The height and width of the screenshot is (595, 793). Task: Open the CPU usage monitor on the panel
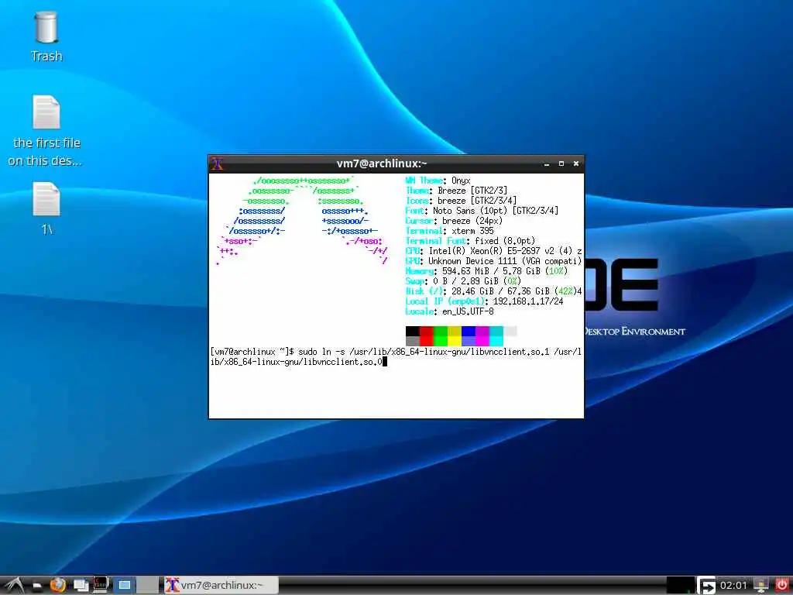pyautogui.click(x=679, y=586)
